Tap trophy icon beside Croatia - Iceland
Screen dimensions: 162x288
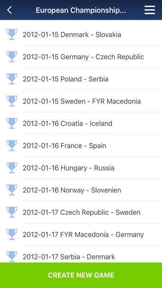[x=12, y=123]
